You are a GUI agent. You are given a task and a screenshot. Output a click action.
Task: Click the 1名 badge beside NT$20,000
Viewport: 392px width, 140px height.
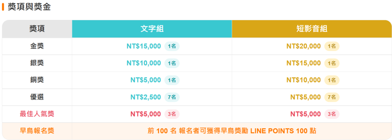point(332,46)
